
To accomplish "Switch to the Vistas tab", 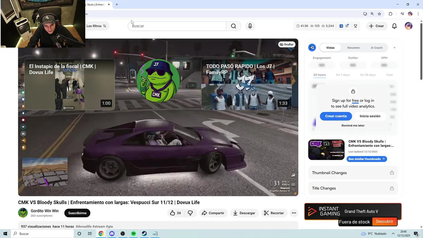I will click(x=330, y=48).
